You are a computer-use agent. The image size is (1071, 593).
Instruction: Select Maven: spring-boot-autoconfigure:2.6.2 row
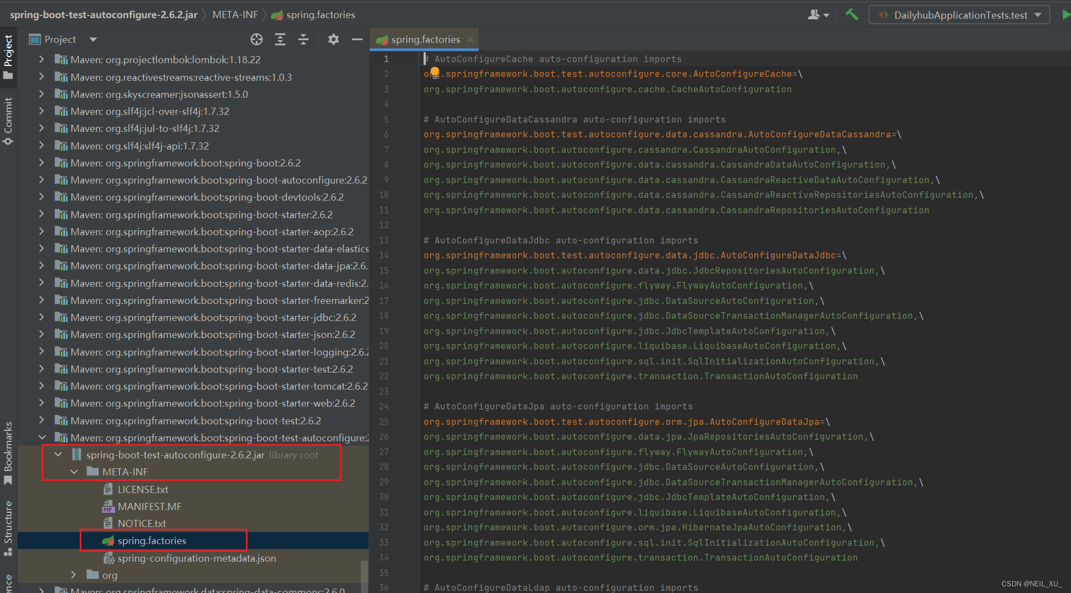193,180
